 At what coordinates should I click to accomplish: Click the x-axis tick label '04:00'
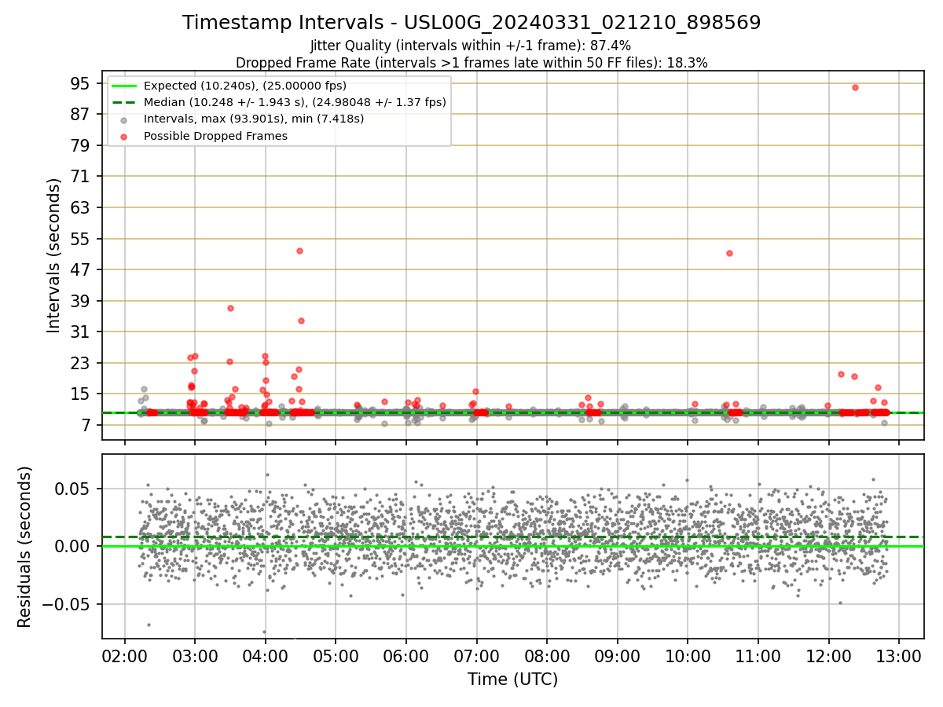[266, 658]
